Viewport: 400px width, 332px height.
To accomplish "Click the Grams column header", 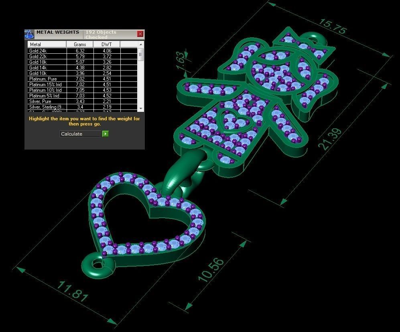I will pyautogui.click(x=80, y=44).
